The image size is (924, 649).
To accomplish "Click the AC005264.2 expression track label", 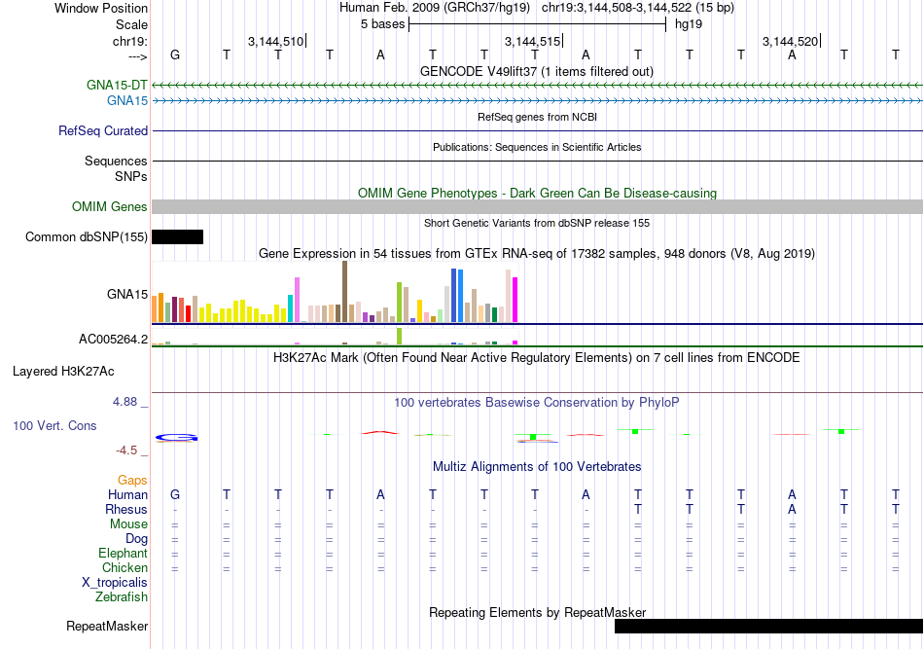I will [113, 339].
